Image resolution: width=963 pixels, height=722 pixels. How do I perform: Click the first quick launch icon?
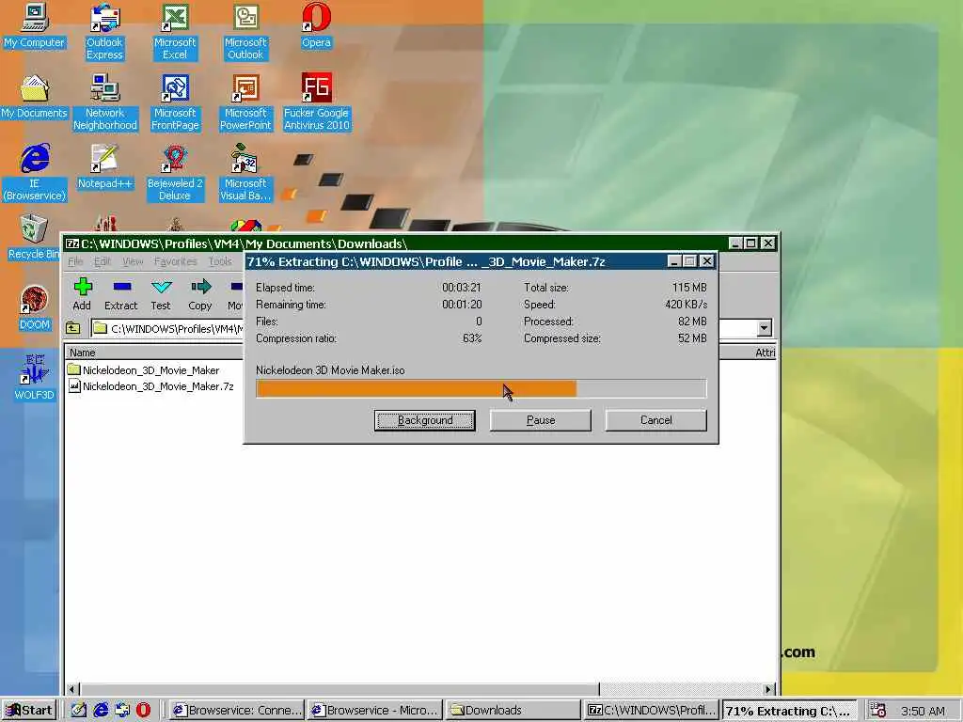[x=79, y=711]
